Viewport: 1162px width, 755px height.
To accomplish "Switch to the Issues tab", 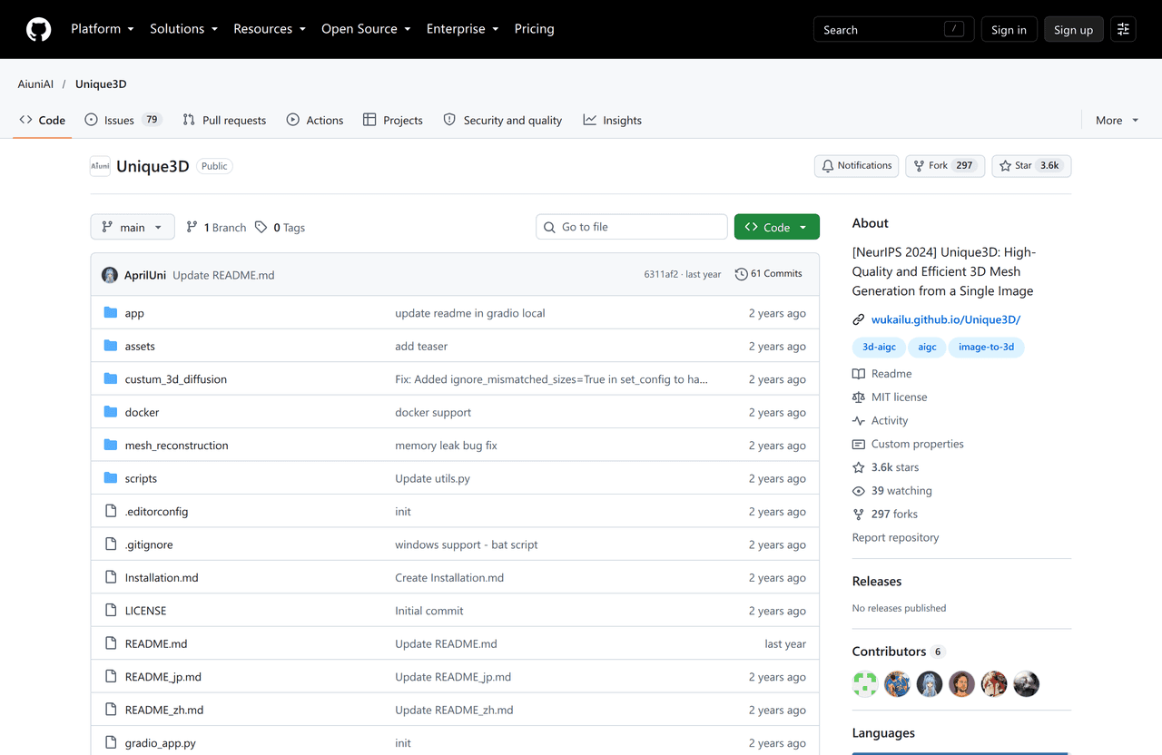I will (123, 120).
